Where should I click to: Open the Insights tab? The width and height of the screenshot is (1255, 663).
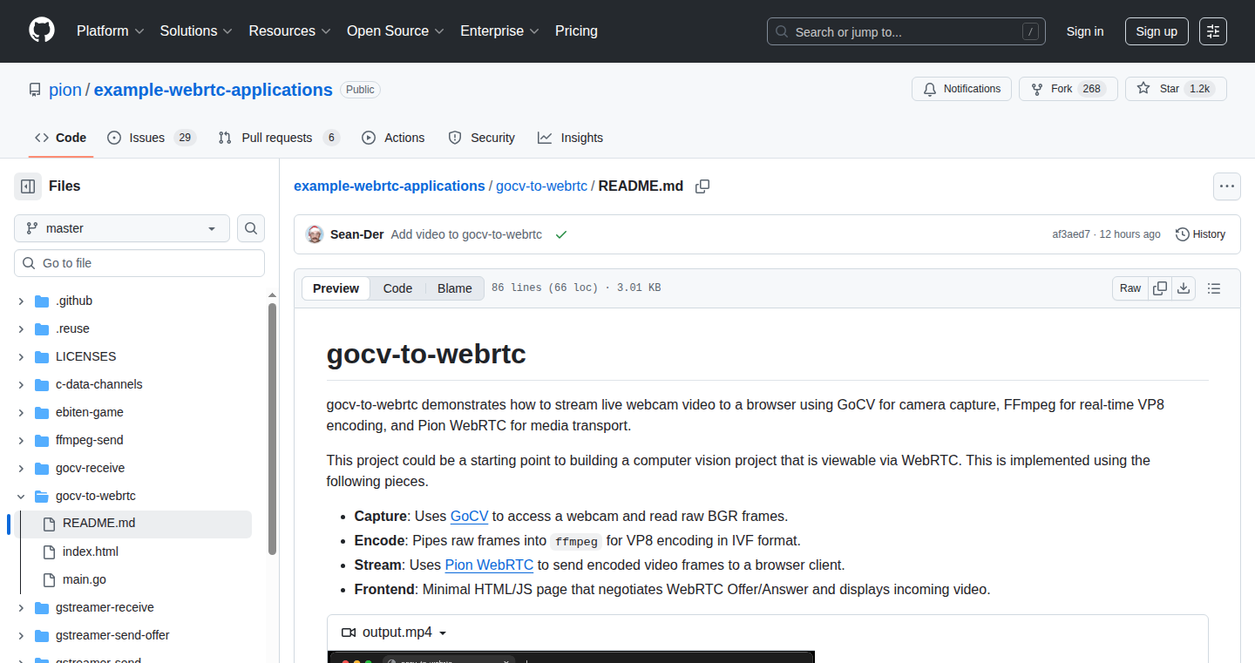571,138
